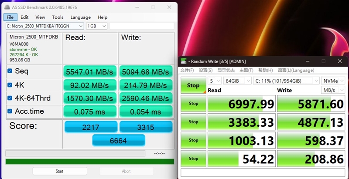
Task: Open the 显示状态 menu in CrystalDiskMark
Action: coord(226,70)
